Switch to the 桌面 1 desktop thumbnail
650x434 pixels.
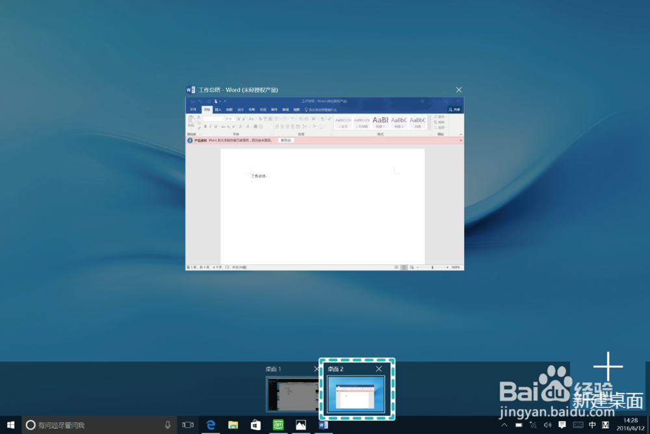click(292, 394)
